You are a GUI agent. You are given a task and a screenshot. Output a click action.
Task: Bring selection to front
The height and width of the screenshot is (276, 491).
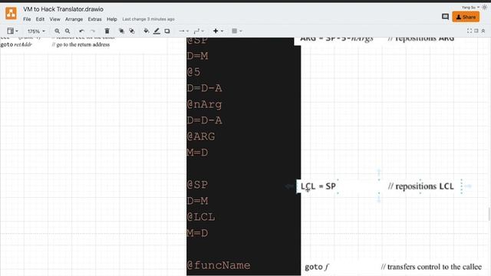(121, 31)
